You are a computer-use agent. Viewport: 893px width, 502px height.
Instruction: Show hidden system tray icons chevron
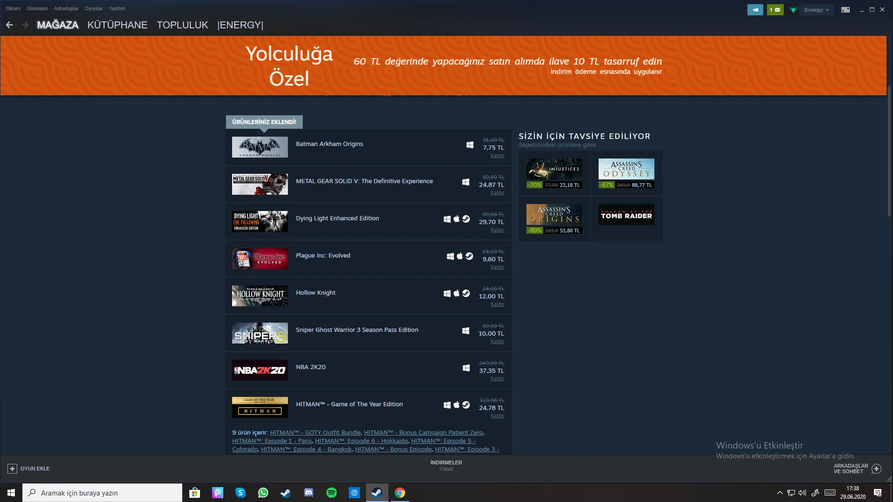click(x=780, y=493)
